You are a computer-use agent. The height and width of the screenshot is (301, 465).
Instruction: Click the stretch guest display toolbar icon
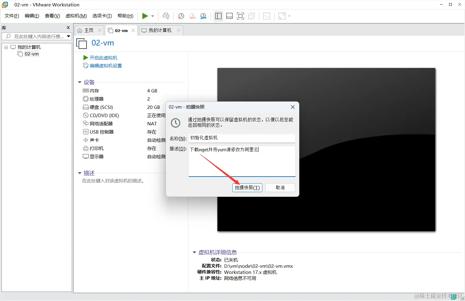point(282,16)
